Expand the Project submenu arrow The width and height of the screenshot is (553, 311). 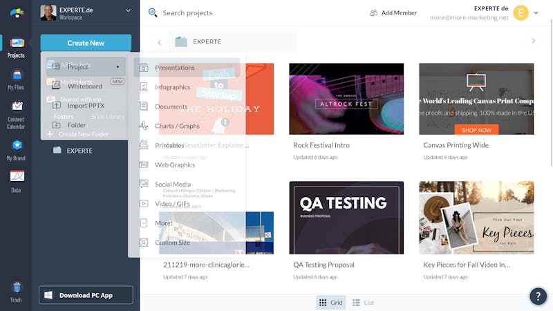coord(118,66)
